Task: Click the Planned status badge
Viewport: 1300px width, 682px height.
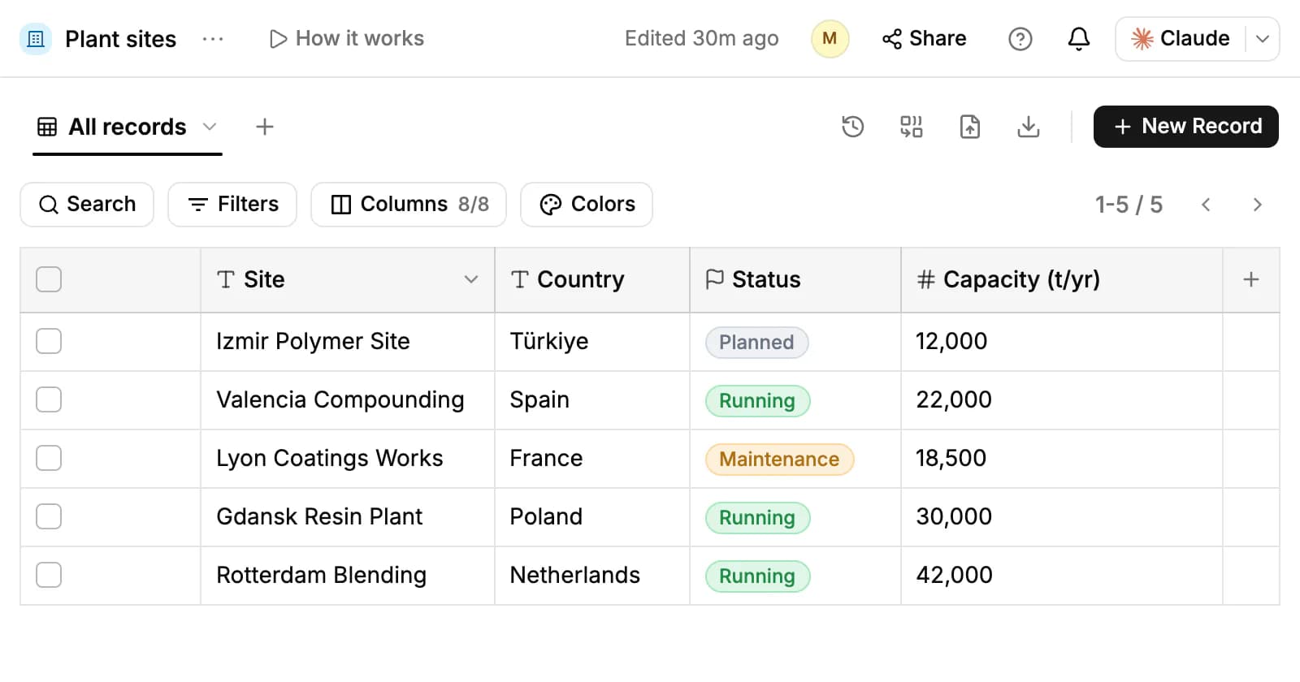Action: pyautogui.click(x=756, y=343)
